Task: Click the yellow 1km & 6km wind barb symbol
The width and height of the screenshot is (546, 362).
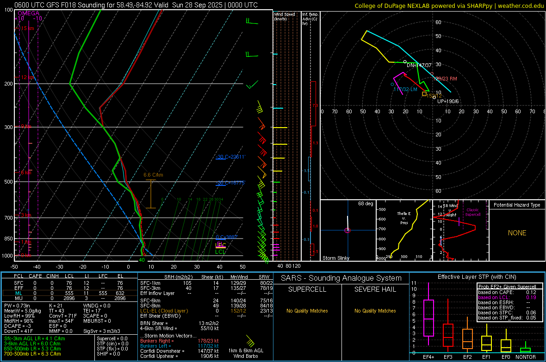Action: point(250,341)
